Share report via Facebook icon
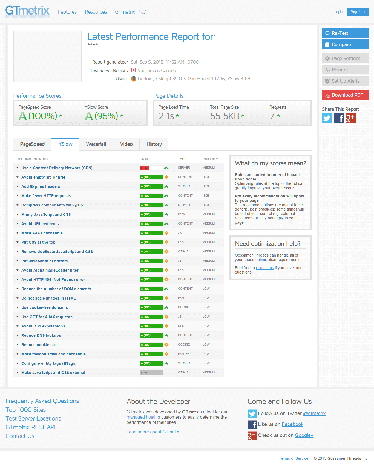Image resolution: width=374 pixels, height=466 pixels. point(339,118)
